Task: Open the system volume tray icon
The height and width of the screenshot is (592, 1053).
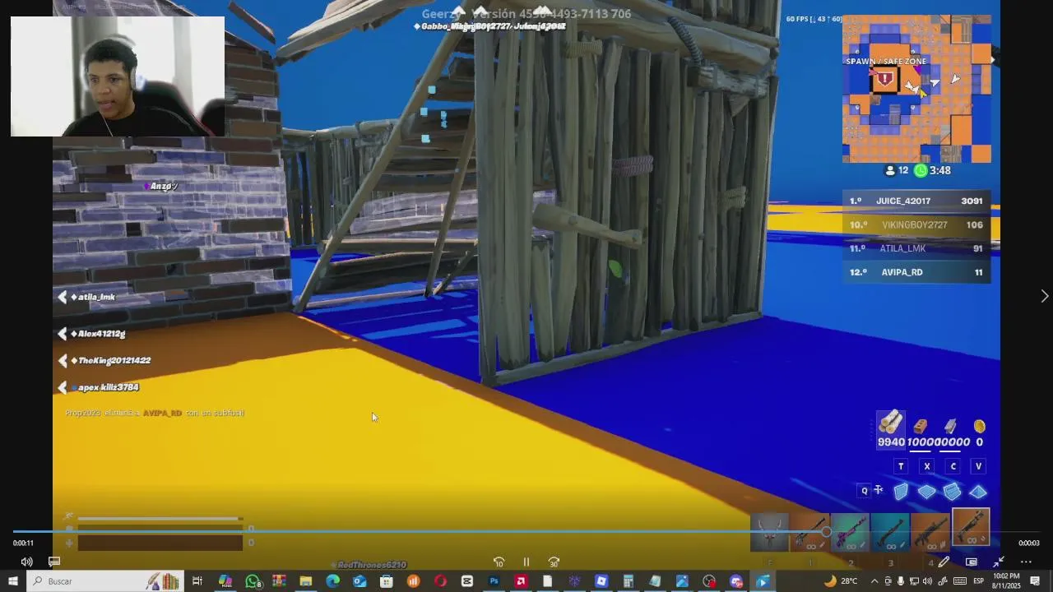Action: point(927,581)
